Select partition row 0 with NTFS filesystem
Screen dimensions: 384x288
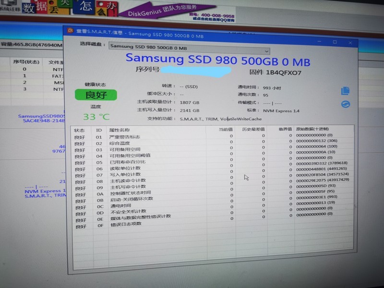(x=29, y=69)
